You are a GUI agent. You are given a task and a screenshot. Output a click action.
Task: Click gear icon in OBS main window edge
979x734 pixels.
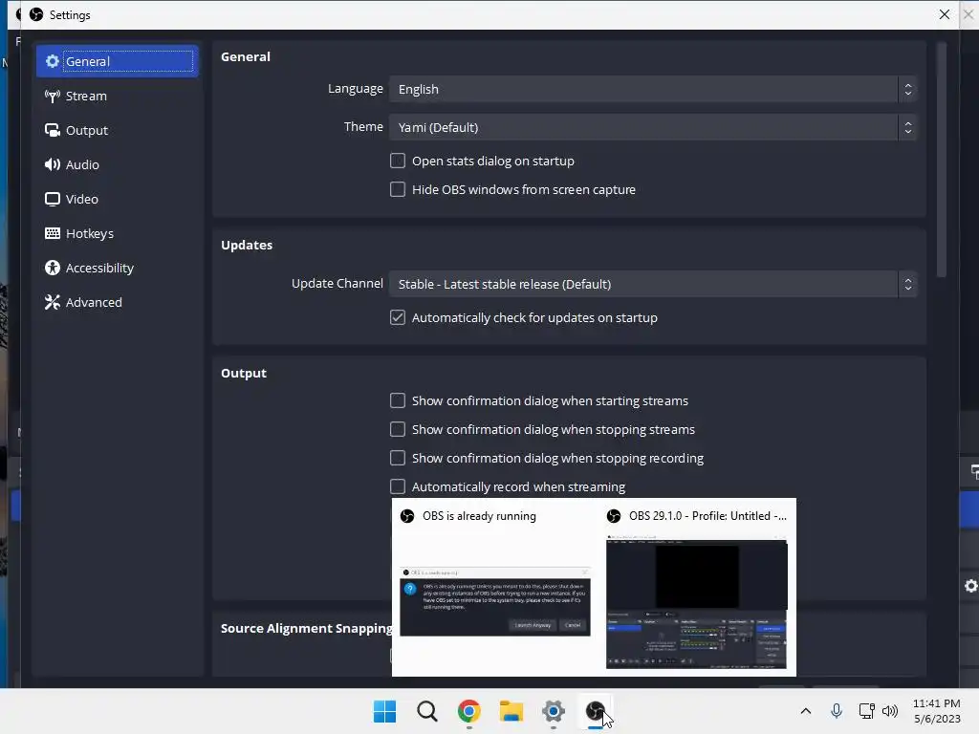(x=971, y=586)
